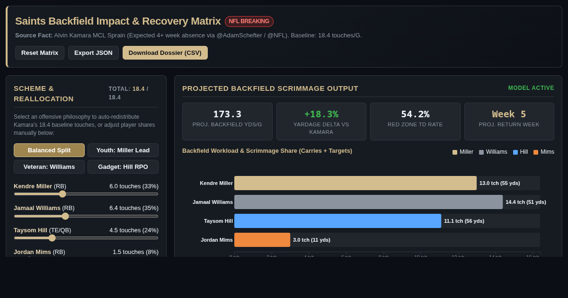Click the 54.2% red zone TD rate card
Image resolution: width=568 pixels, height=298 pixels.
[415, 122]
